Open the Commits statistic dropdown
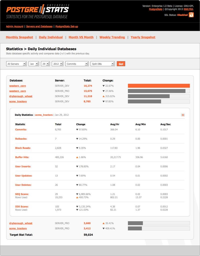This screenshot has width=200, height=256. point(76,64)
